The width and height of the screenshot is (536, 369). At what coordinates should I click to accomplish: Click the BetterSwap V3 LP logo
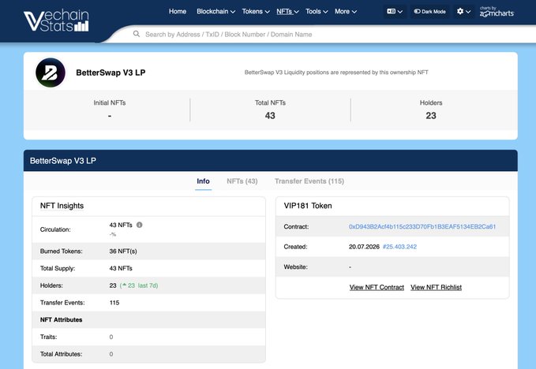coord(51,73)
